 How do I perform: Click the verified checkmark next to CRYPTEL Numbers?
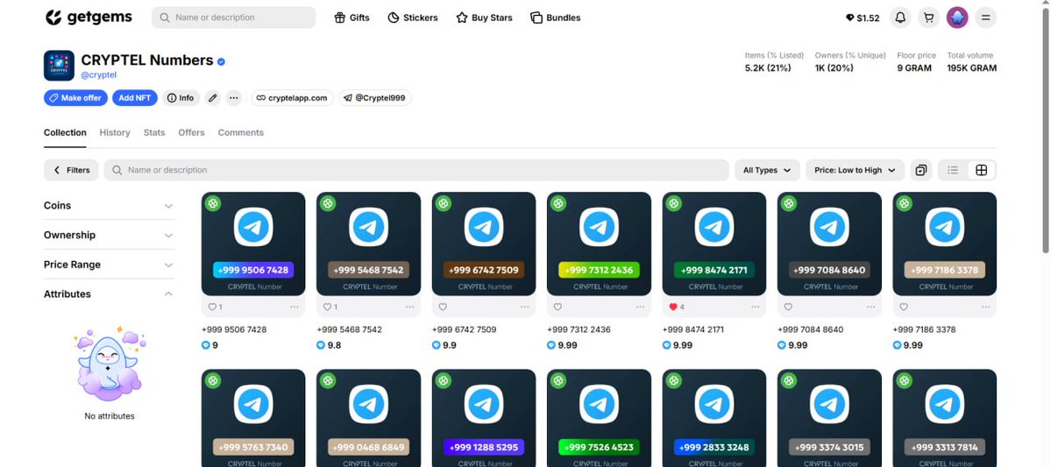click(x=221, y=61)
